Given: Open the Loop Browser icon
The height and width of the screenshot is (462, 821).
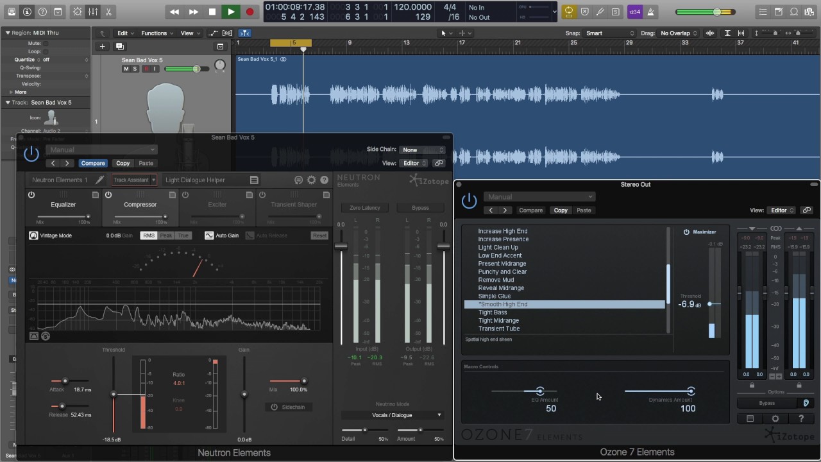Looking at the screenshot, I should click(794, 12).
